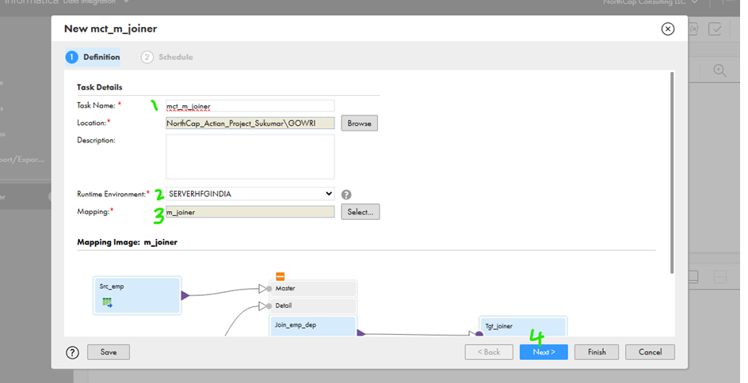Go to the Schedule step tab

[x=167, y=57]
